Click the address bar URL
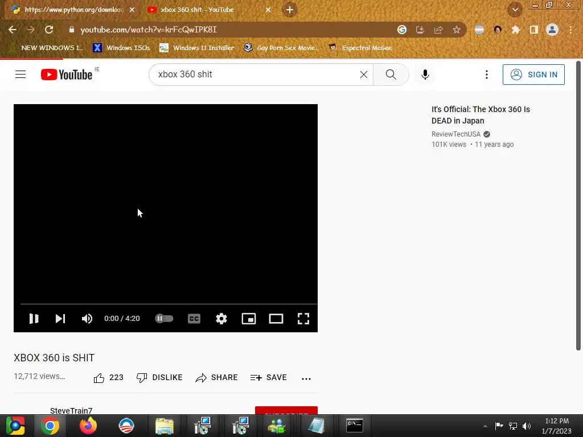 pos(149,30)
